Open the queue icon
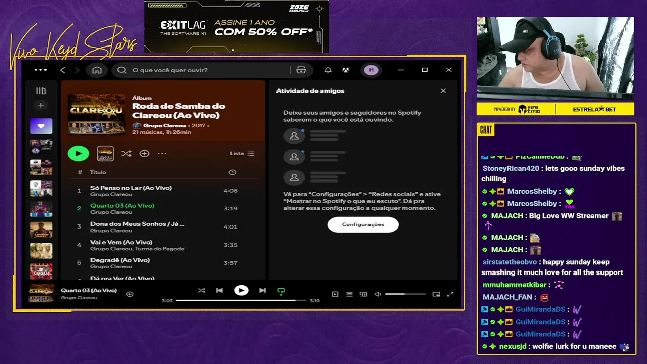 (349, 294)
